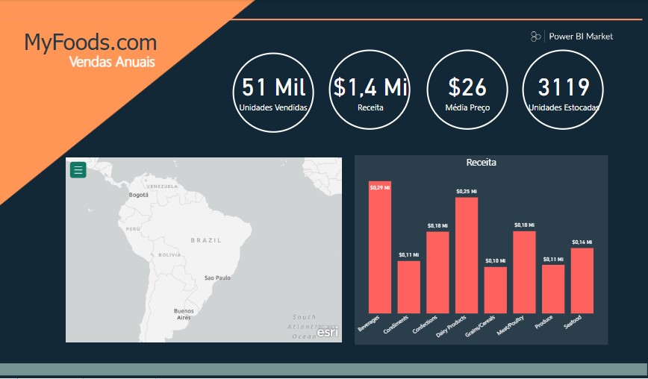This screenshot has width=648, height=379.
Task: Click the Confections axis label
Action: pos(425,325)
